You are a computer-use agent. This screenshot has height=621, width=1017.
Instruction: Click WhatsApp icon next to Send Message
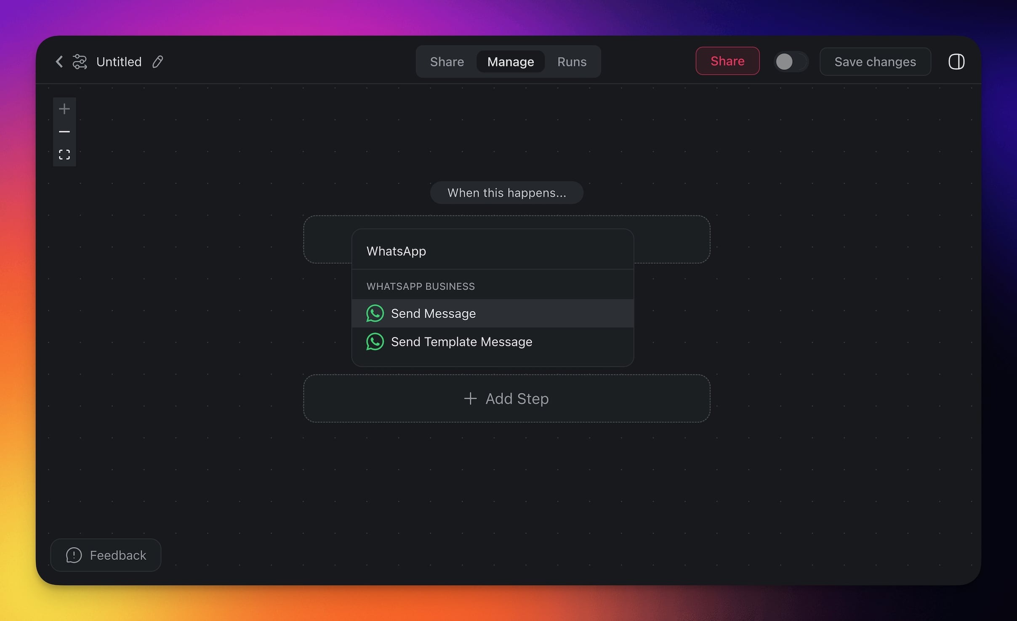point(375,313)
